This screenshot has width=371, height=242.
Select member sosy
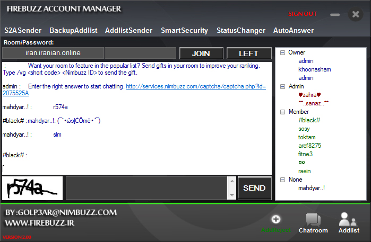[304, 129]
